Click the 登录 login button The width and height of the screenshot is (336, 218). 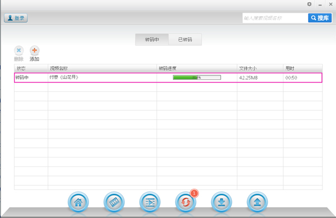16,18
